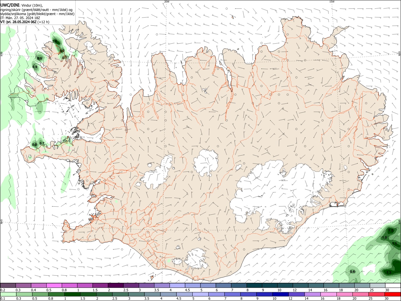Click the dark teal 8 mm snow swatch
The image size is (401, 301).
coord(254,285)
